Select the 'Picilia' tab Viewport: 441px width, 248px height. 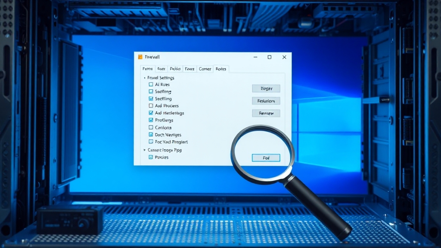pos(175,69)
